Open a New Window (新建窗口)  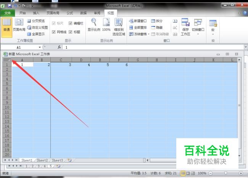(138, 21)
